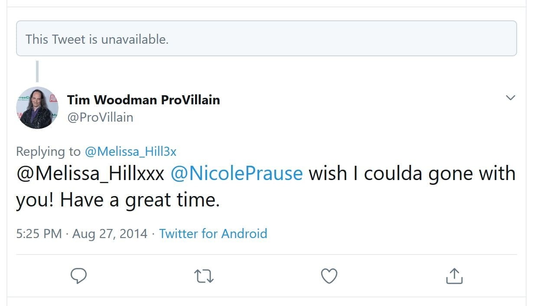The height and width of the screenshot is (306, 534).
Task: Retweet this tweet using the retweet icon
Action: (x=204, y=276)
